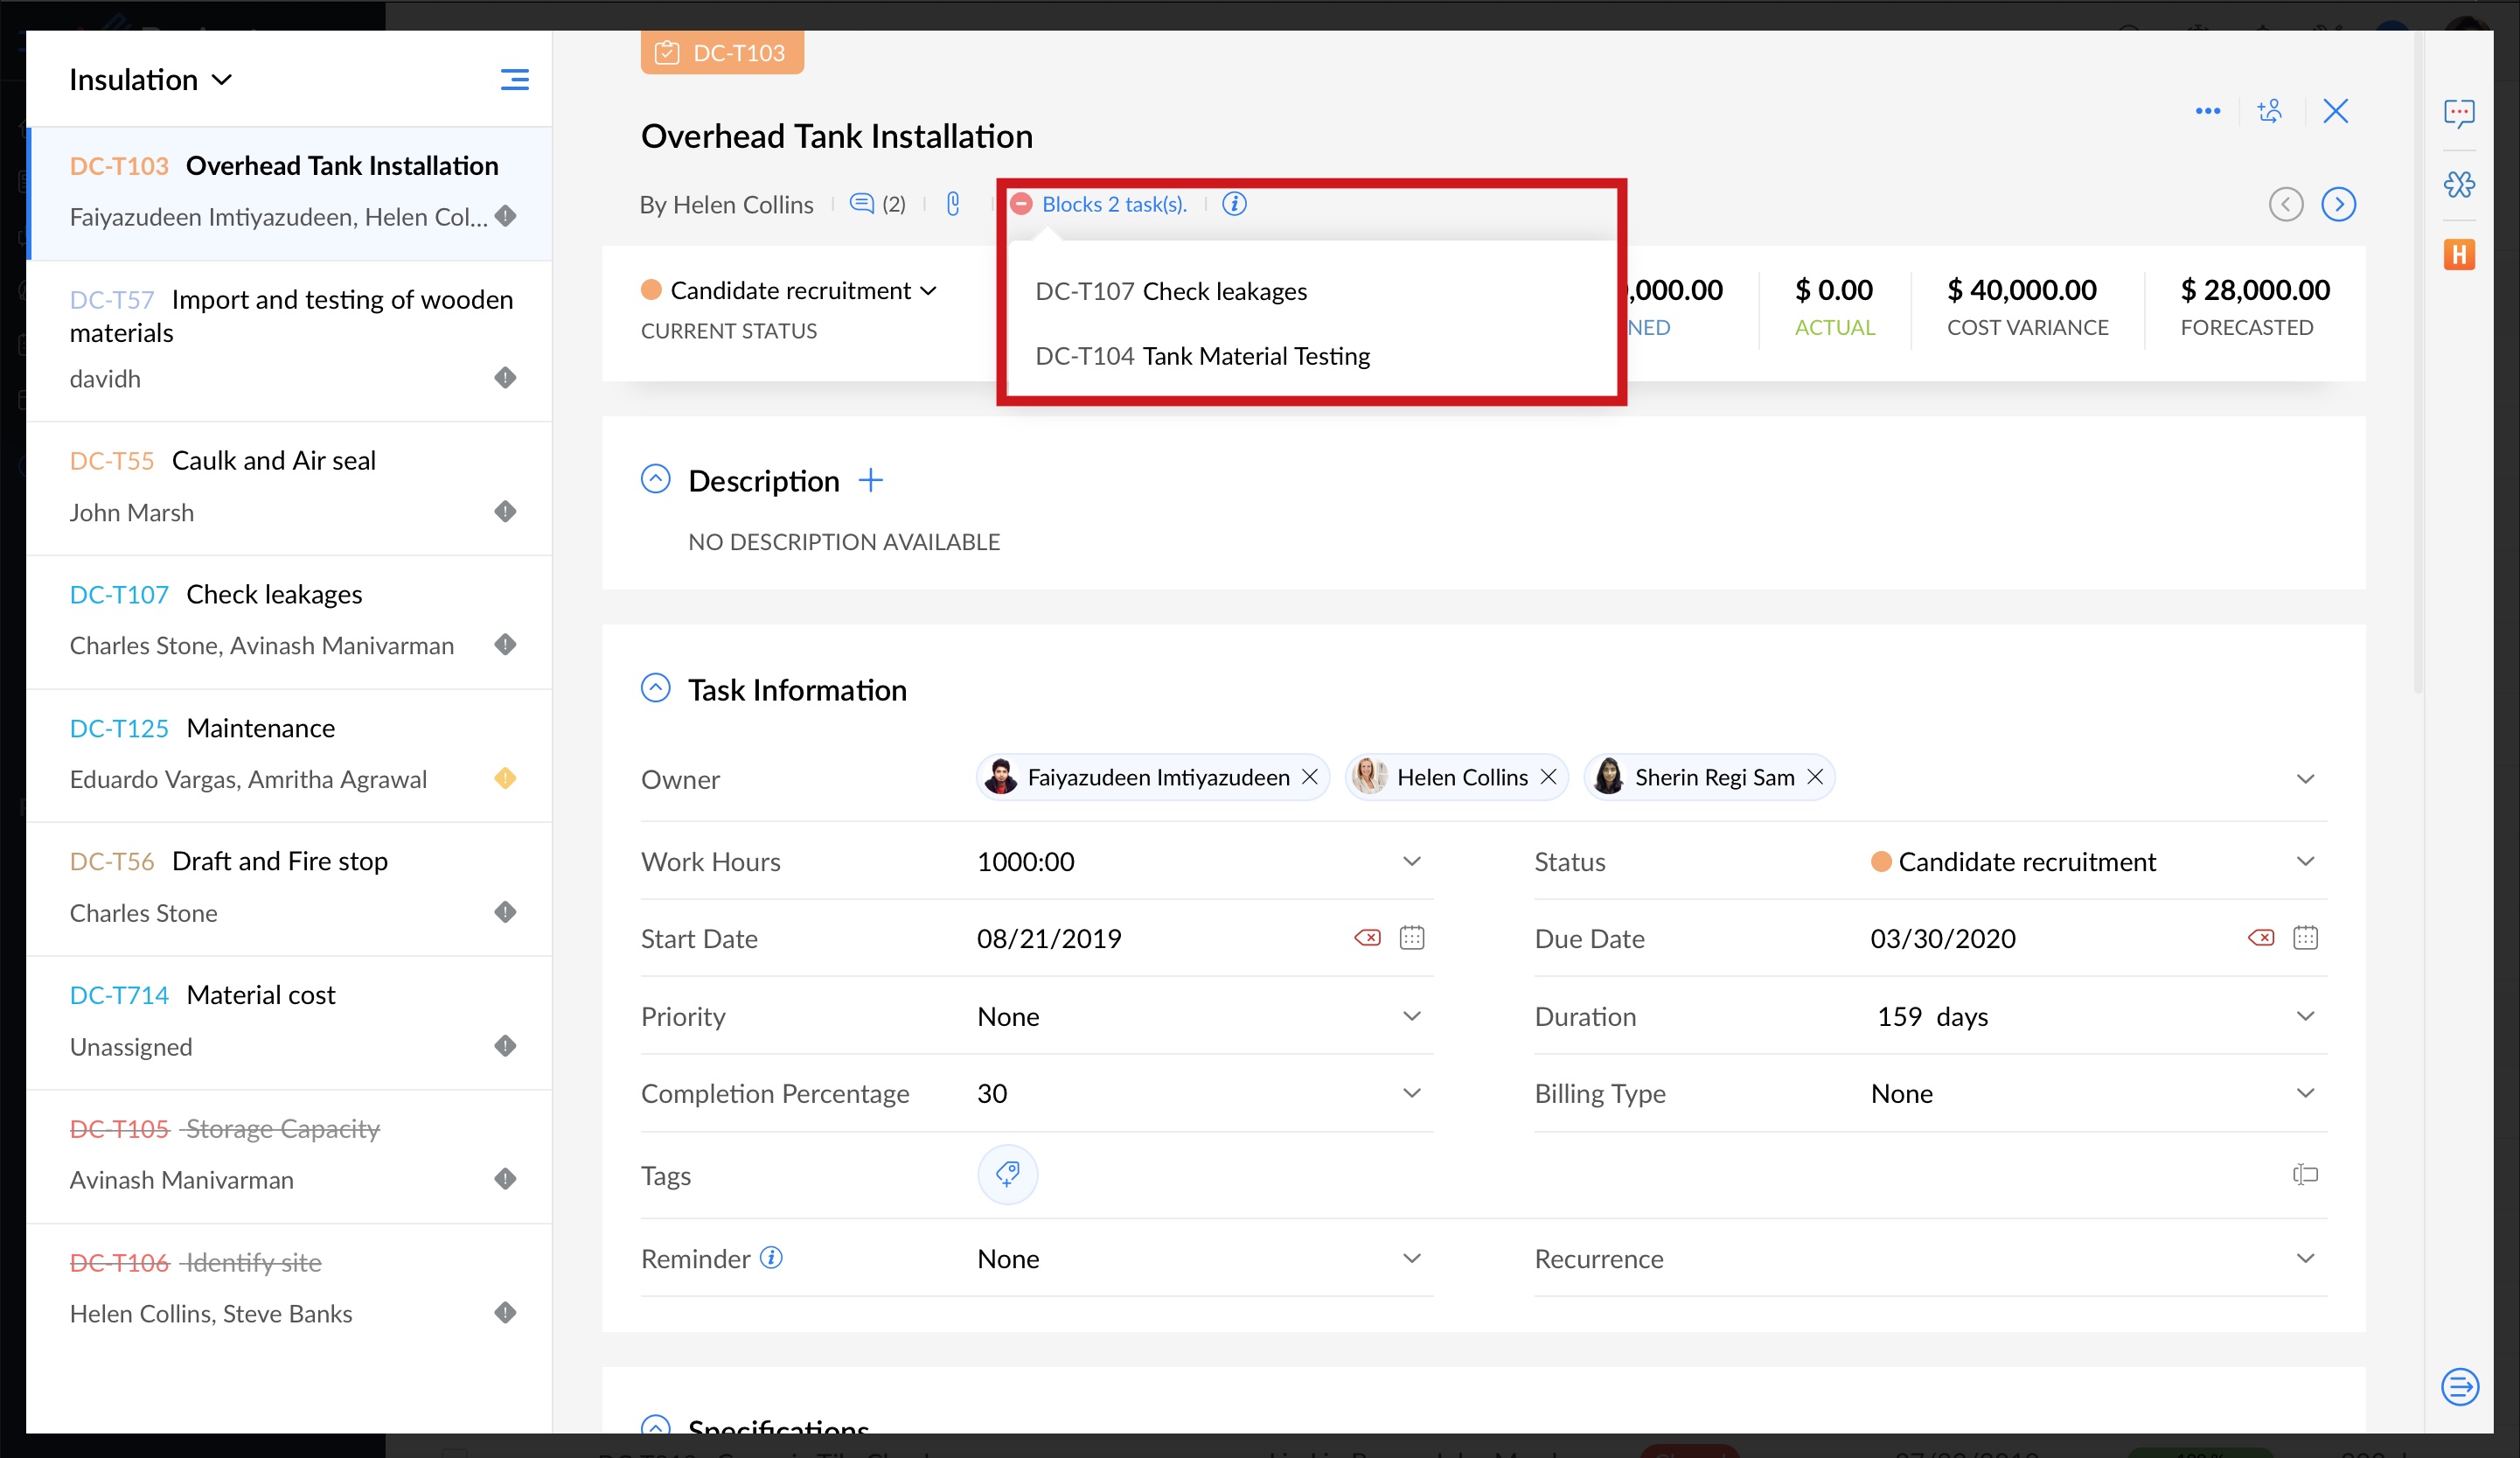Click the attachment paperclip icon
This screenshot has height=1458, width=2520.
tap(953, 205)
